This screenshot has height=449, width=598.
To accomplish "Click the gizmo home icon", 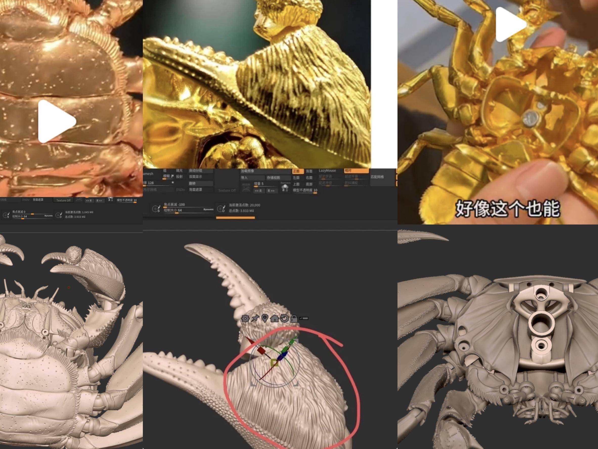I will [274, 318].
